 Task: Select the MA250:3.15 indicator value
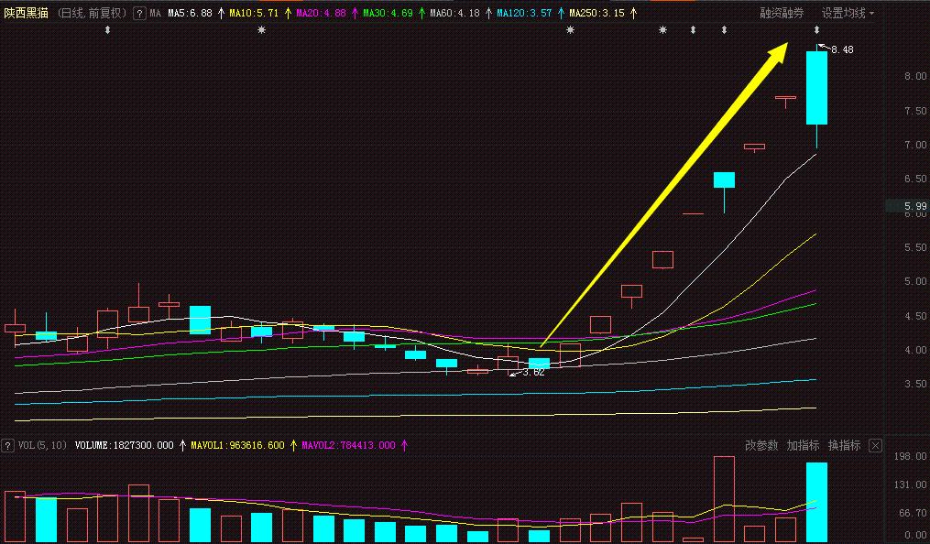[x=596, y=13]
